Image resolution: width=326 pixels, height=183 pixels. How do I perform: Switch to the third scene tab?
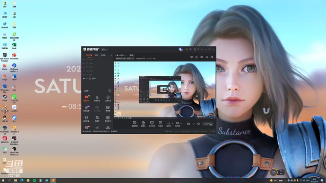[x=103, y=55]
